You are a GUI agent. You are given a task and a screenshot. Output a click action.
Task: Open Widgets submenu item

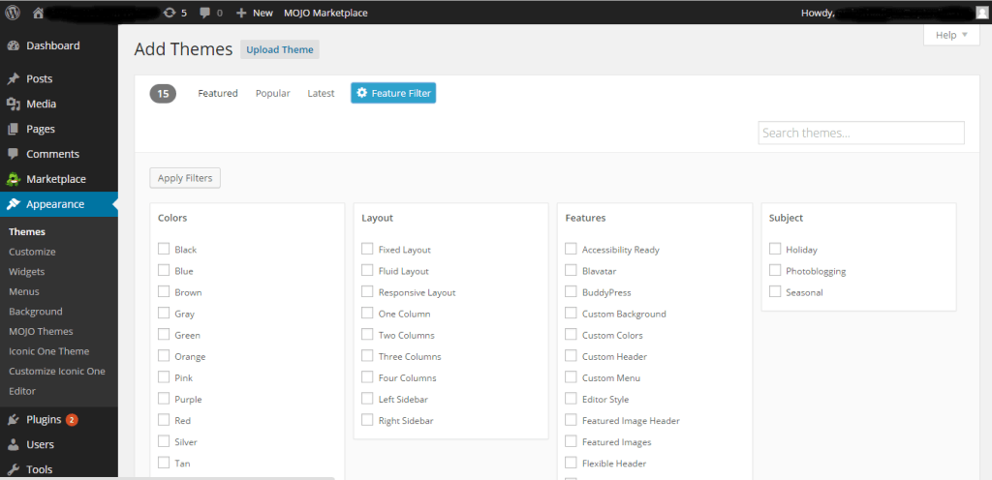tap(26, 272)
